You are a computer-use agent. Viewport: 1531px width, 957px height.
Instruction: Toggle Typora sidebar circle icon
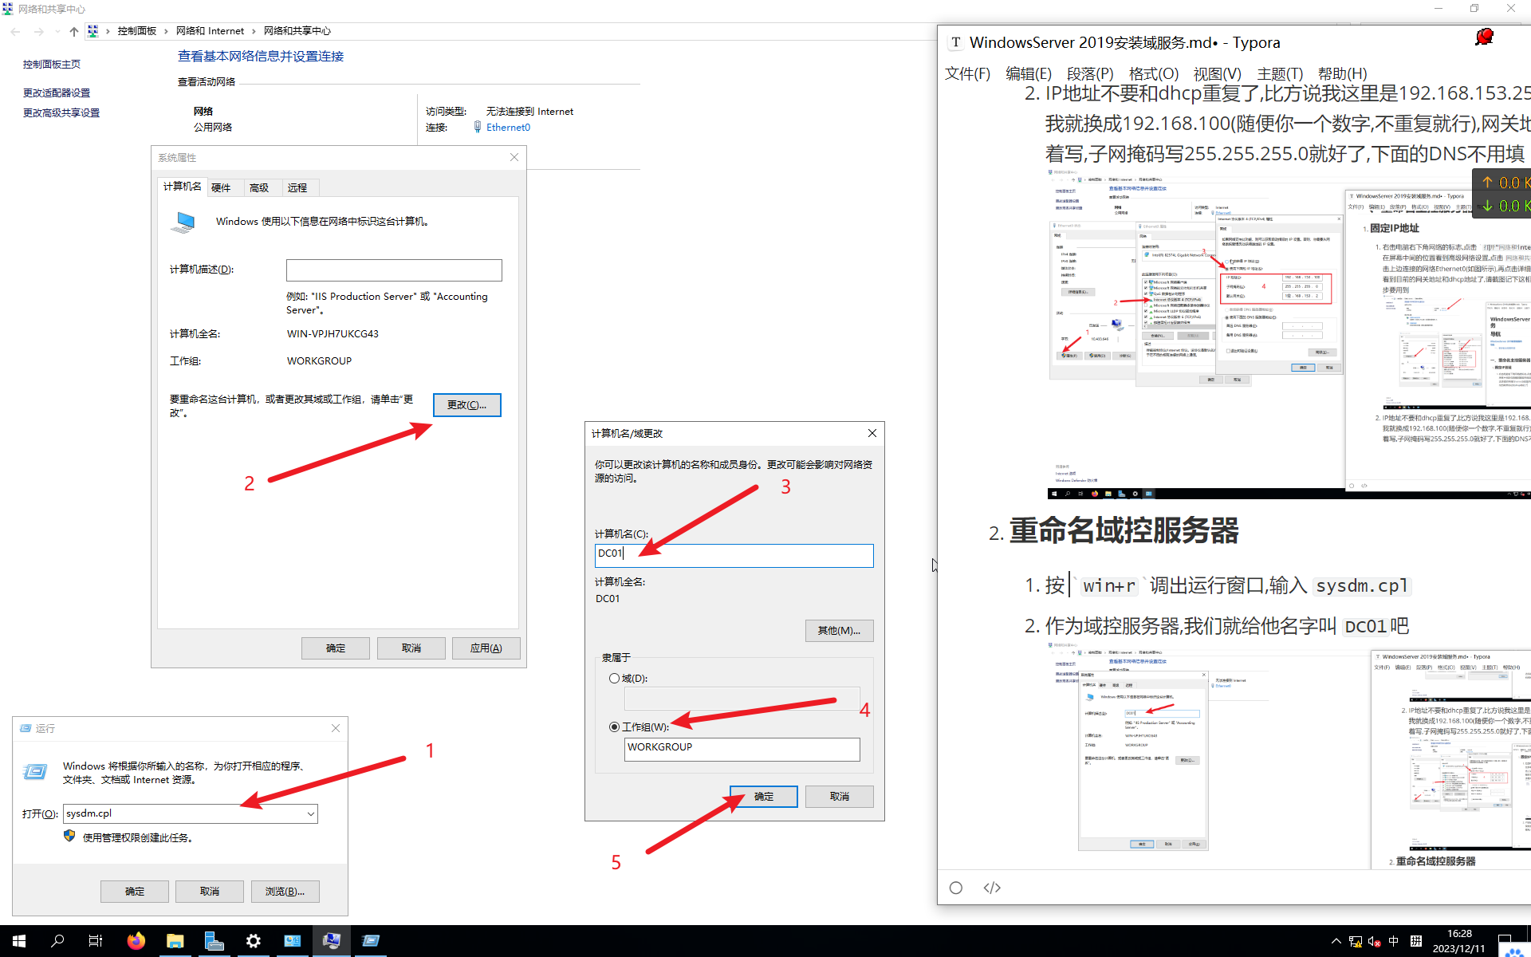(x=956, y=888)
